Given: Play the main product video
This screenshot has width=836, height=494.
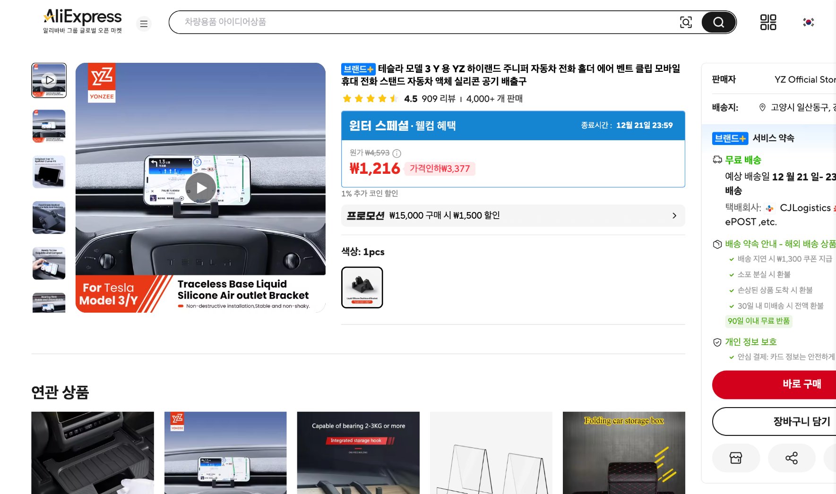Looking at the screenshot, I should tap(201, 187).
